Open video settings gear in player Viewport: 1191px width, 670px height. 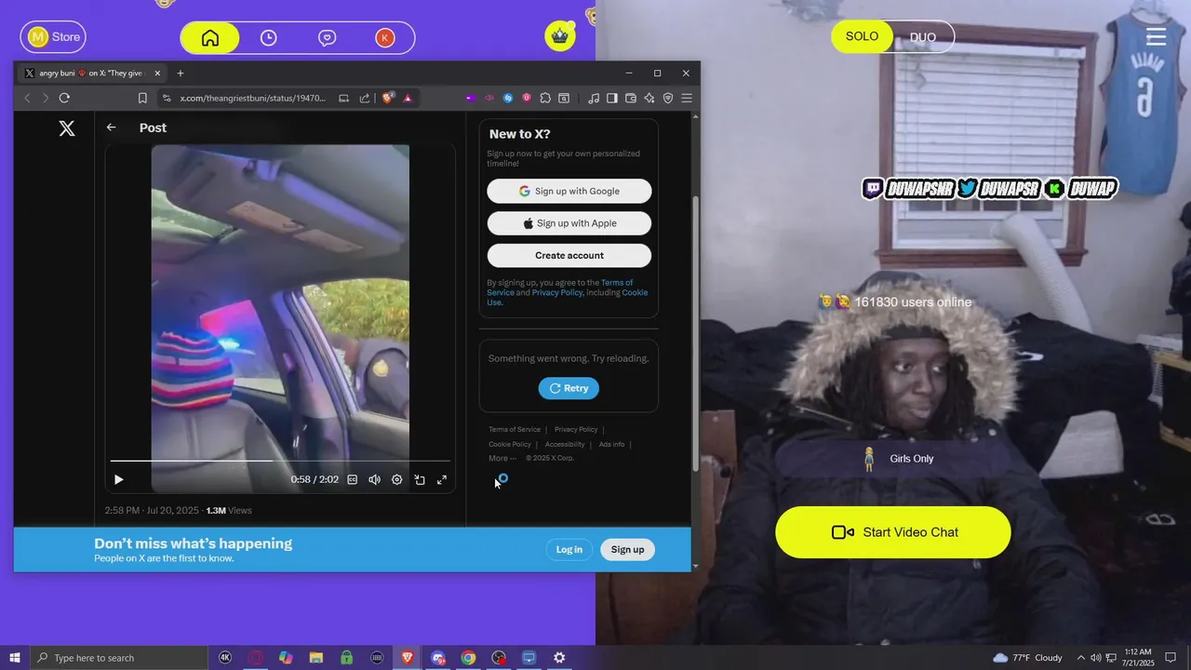[396, 479]
